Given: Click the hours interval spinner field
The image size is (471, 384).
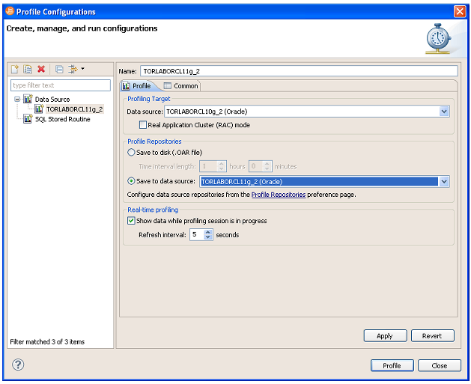Looking at the screenshot, I should 213,166.
